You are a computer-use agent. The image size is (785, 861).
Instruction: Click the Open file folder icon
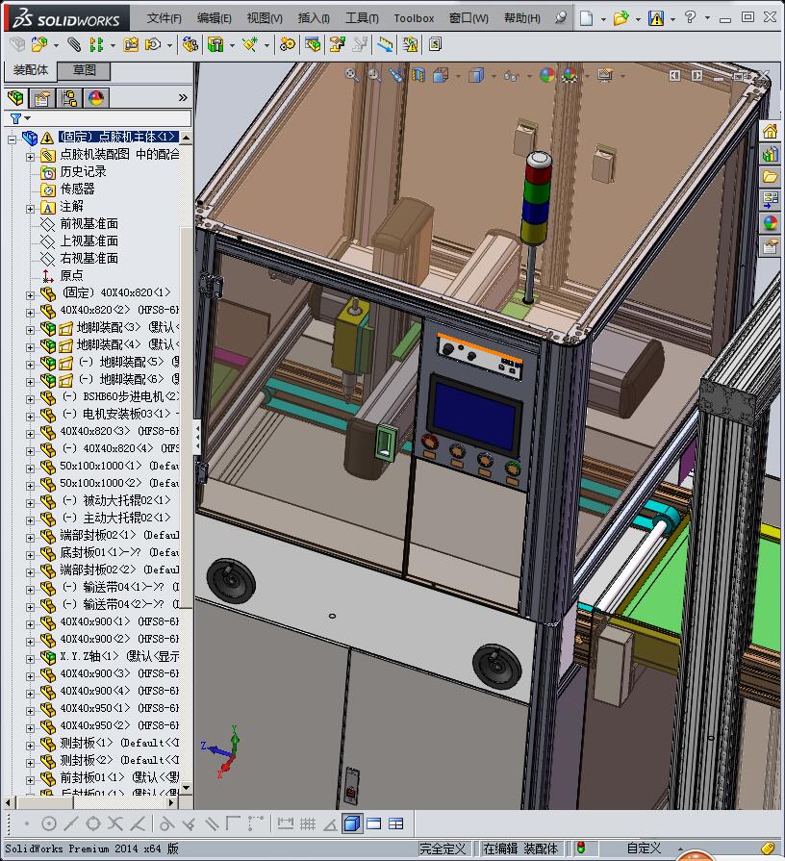(620, 18)
